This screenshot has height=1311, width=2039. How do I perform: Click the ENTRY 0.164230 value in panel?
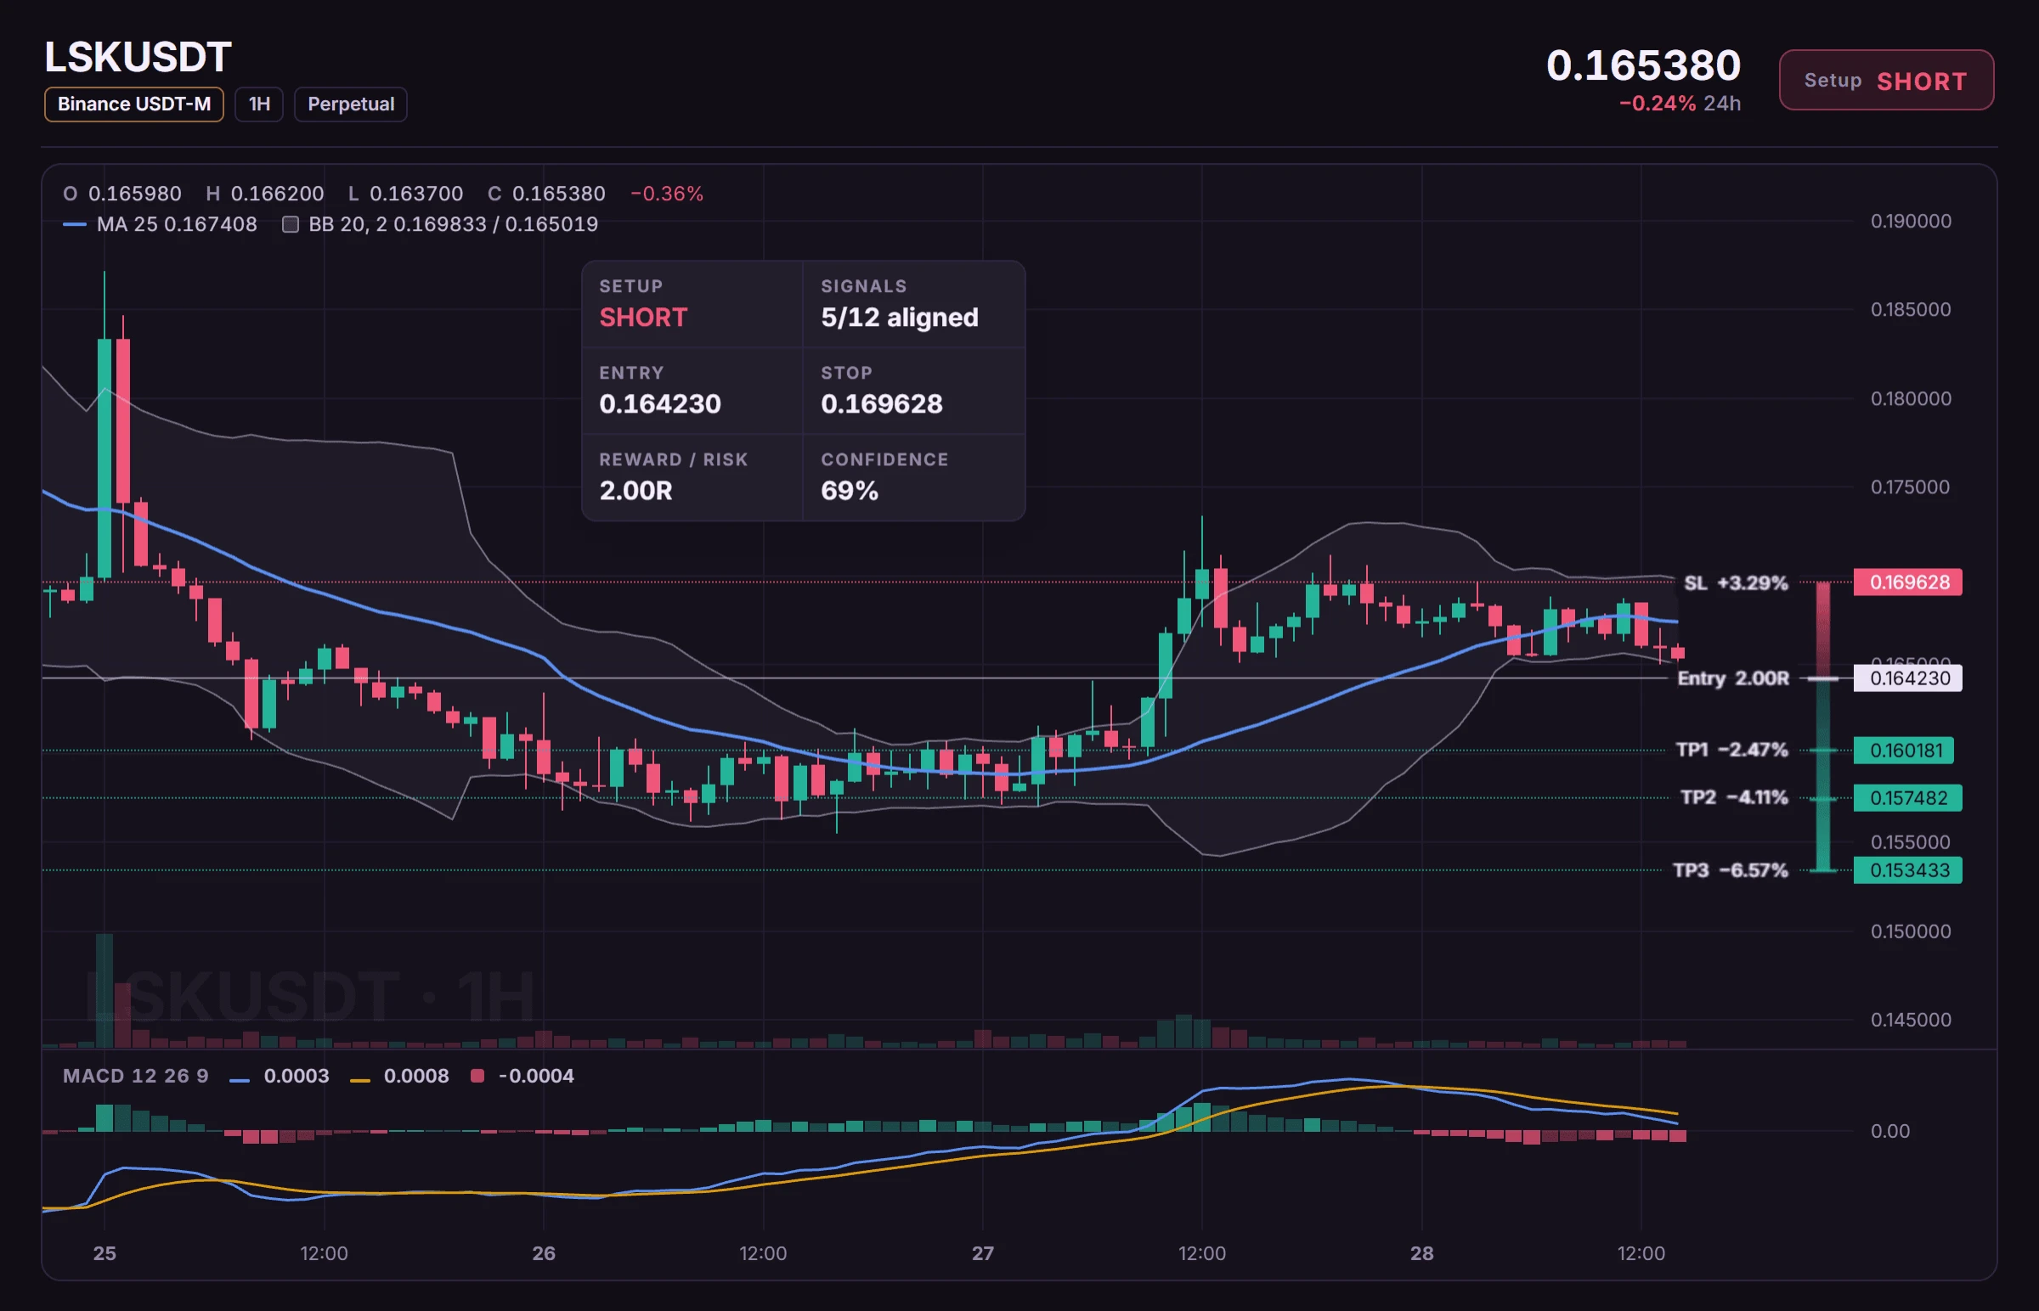click(660, 404)
